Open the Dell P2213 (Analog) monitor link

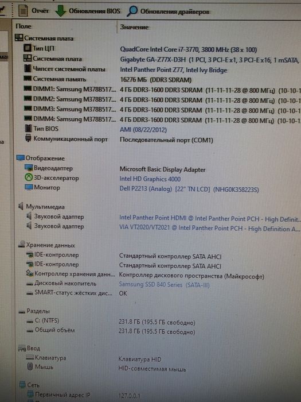click(189, 189)
